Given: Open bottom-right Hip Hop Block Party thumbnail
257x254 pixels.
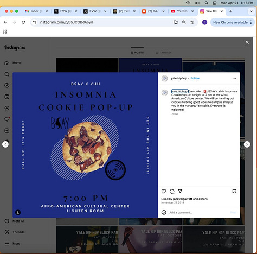Looking at the screenshot, I should [x=214, y=239].
